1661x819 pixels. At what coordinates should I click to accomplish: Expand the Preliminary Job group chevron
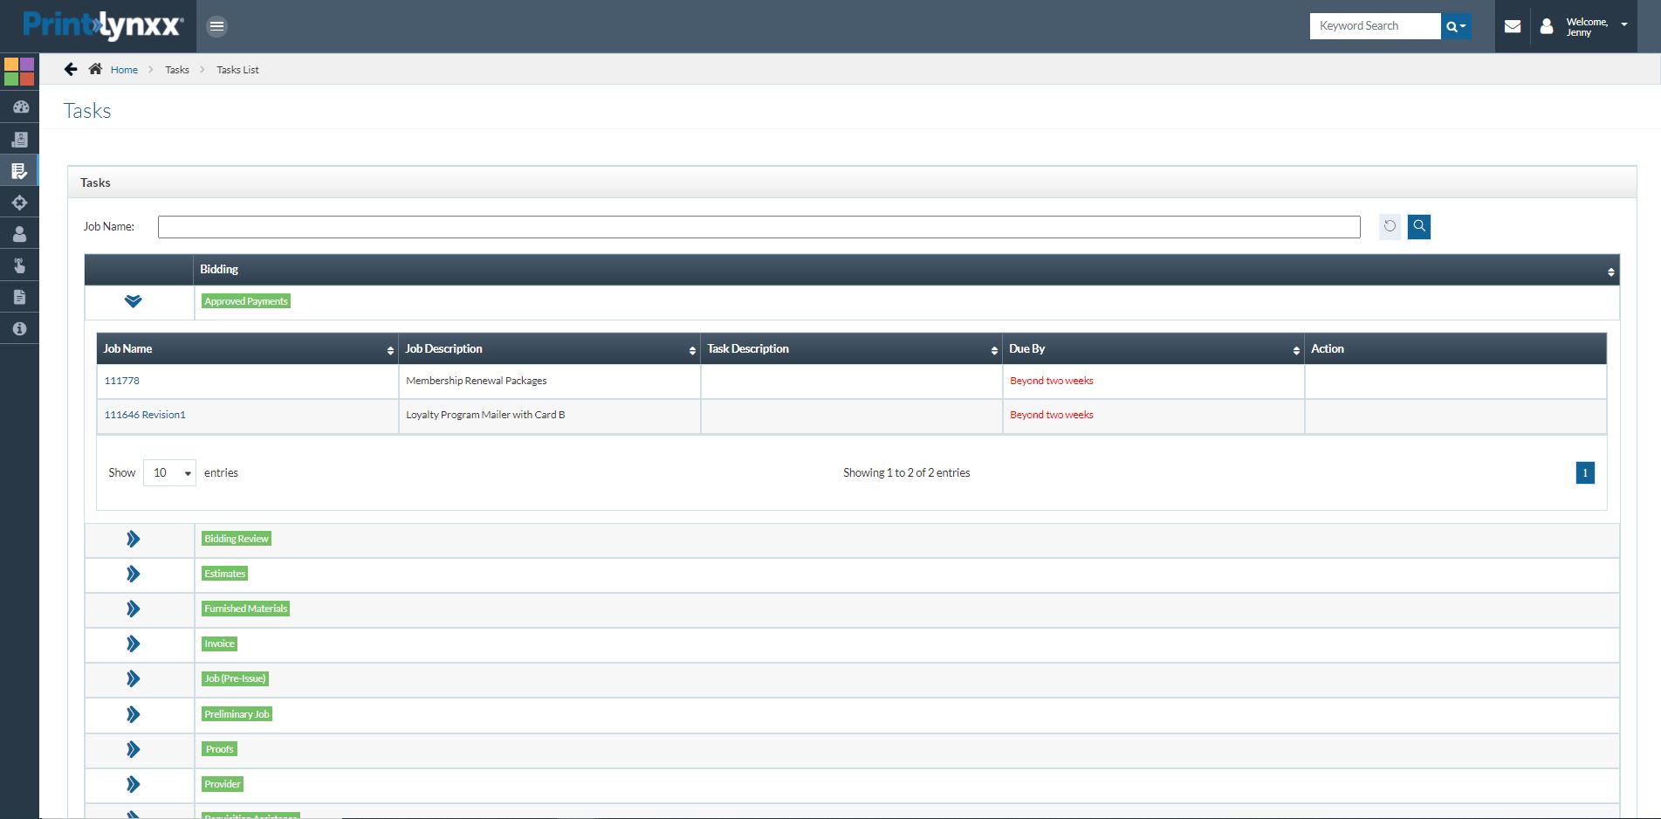[x=133, y=714]
